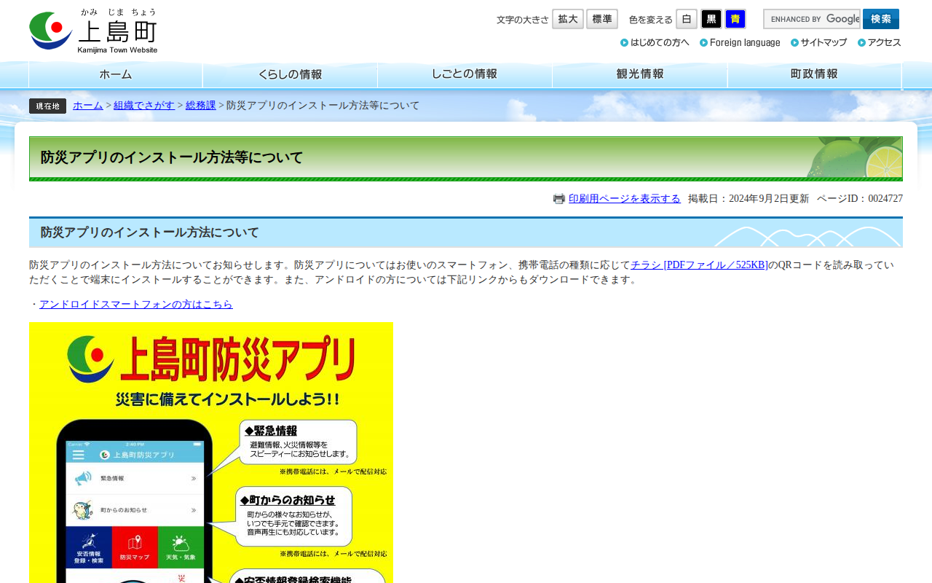Image resolution: width=932 pixels, height=583 pixels.
Task: Open くらしの情報 navigation tab
Action: [x=291, y=75]
